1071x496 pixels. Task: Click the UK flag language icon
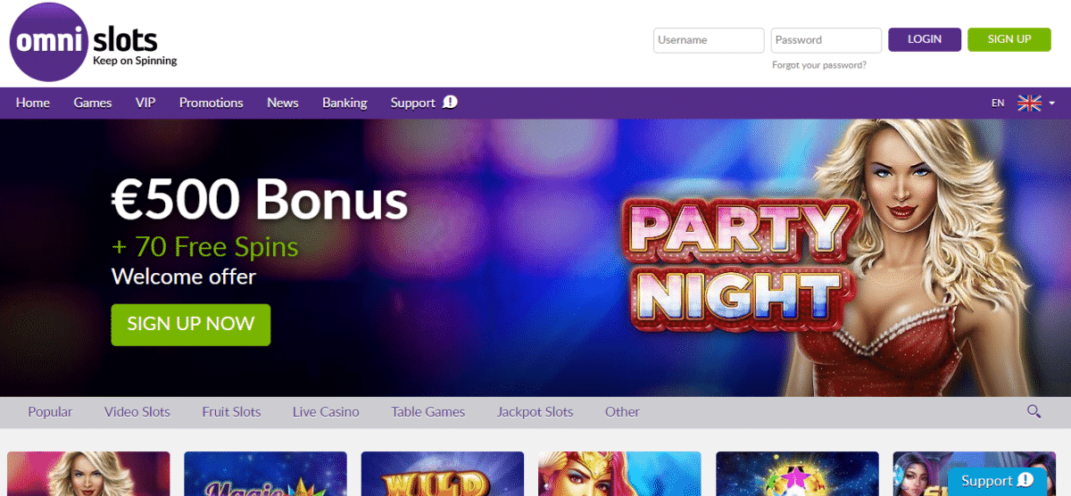(1030, 103)
